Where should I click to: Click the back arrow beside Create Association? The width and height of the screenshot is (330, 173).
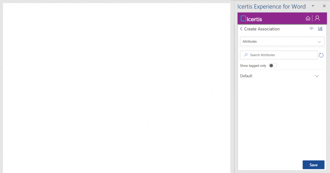tap(241, 29)
